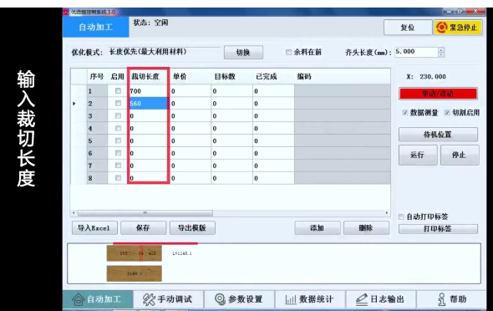This screenshot has width=493, height=311.
Task: Click the right arrow of horizontal scrollbar
Action: pyautogui.click(x=387, y=213)
